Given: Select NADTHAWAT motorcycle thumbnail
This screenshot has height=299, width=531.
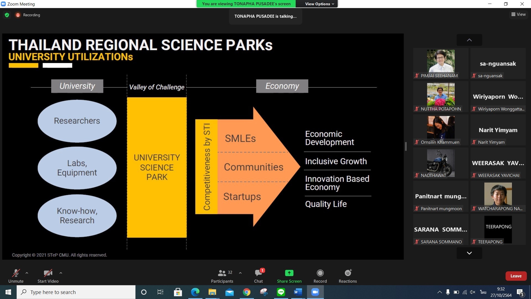Looking at the screenshot, I should [441, 163].
